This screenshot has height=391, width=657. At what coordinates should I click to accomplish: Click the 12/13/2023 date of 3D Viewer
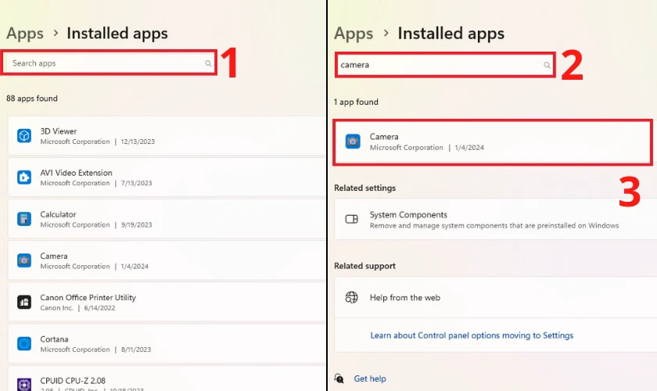click(138, 142)
